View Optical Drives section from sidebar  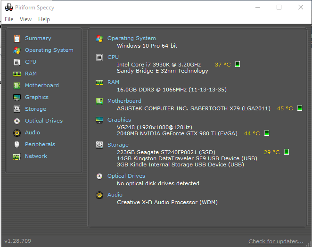point(44,121)
